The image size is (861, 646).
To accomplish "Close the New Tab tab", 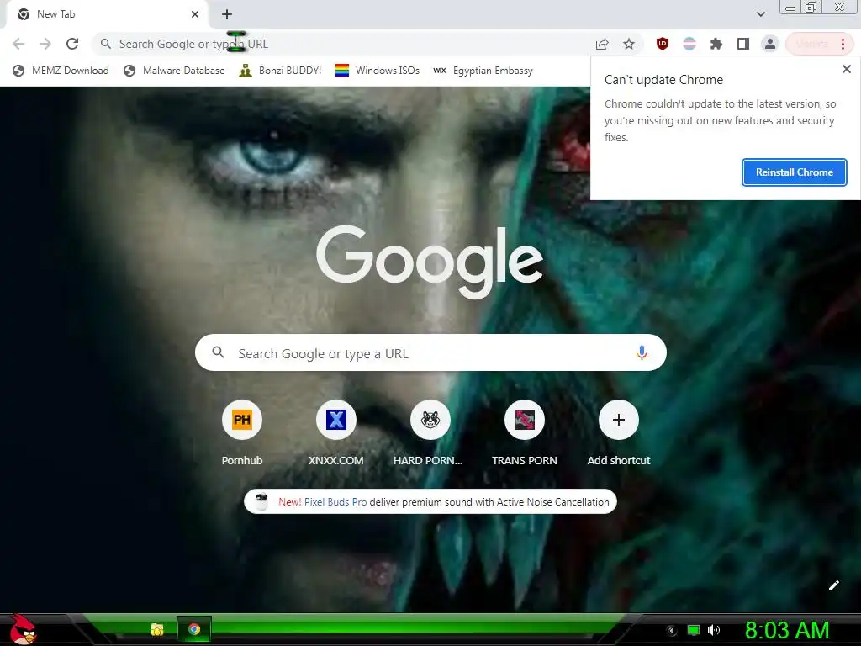I will pyautogui.click(x=194, y=14).
